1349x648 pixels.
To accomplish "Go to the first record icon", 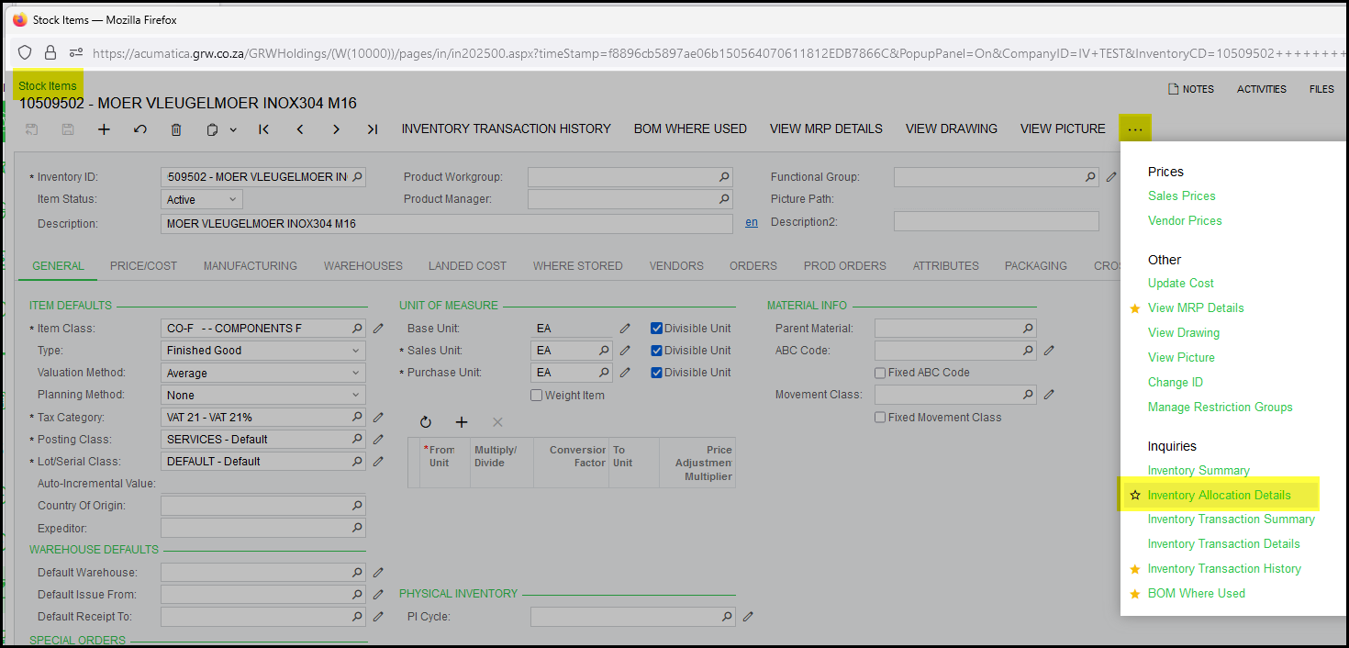I will (x=264, y=129).
